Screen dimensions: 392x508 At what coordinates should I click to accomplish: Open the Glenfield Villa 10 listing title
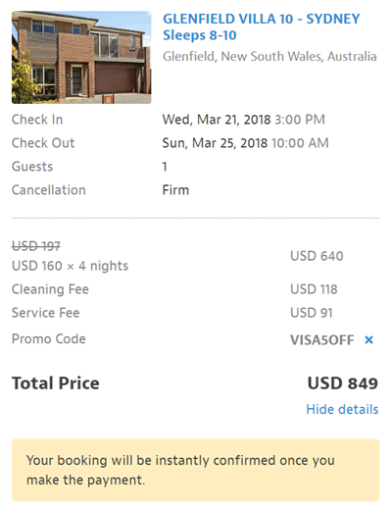click(x=262, y=27)
